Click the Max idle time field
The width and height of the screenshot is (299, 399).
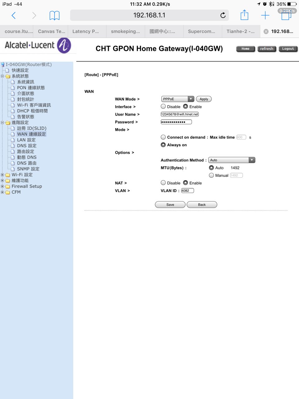[x=241, y=137]
